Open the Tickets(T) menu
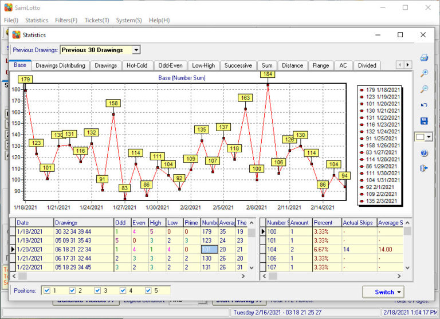 (x=97, y=20)
